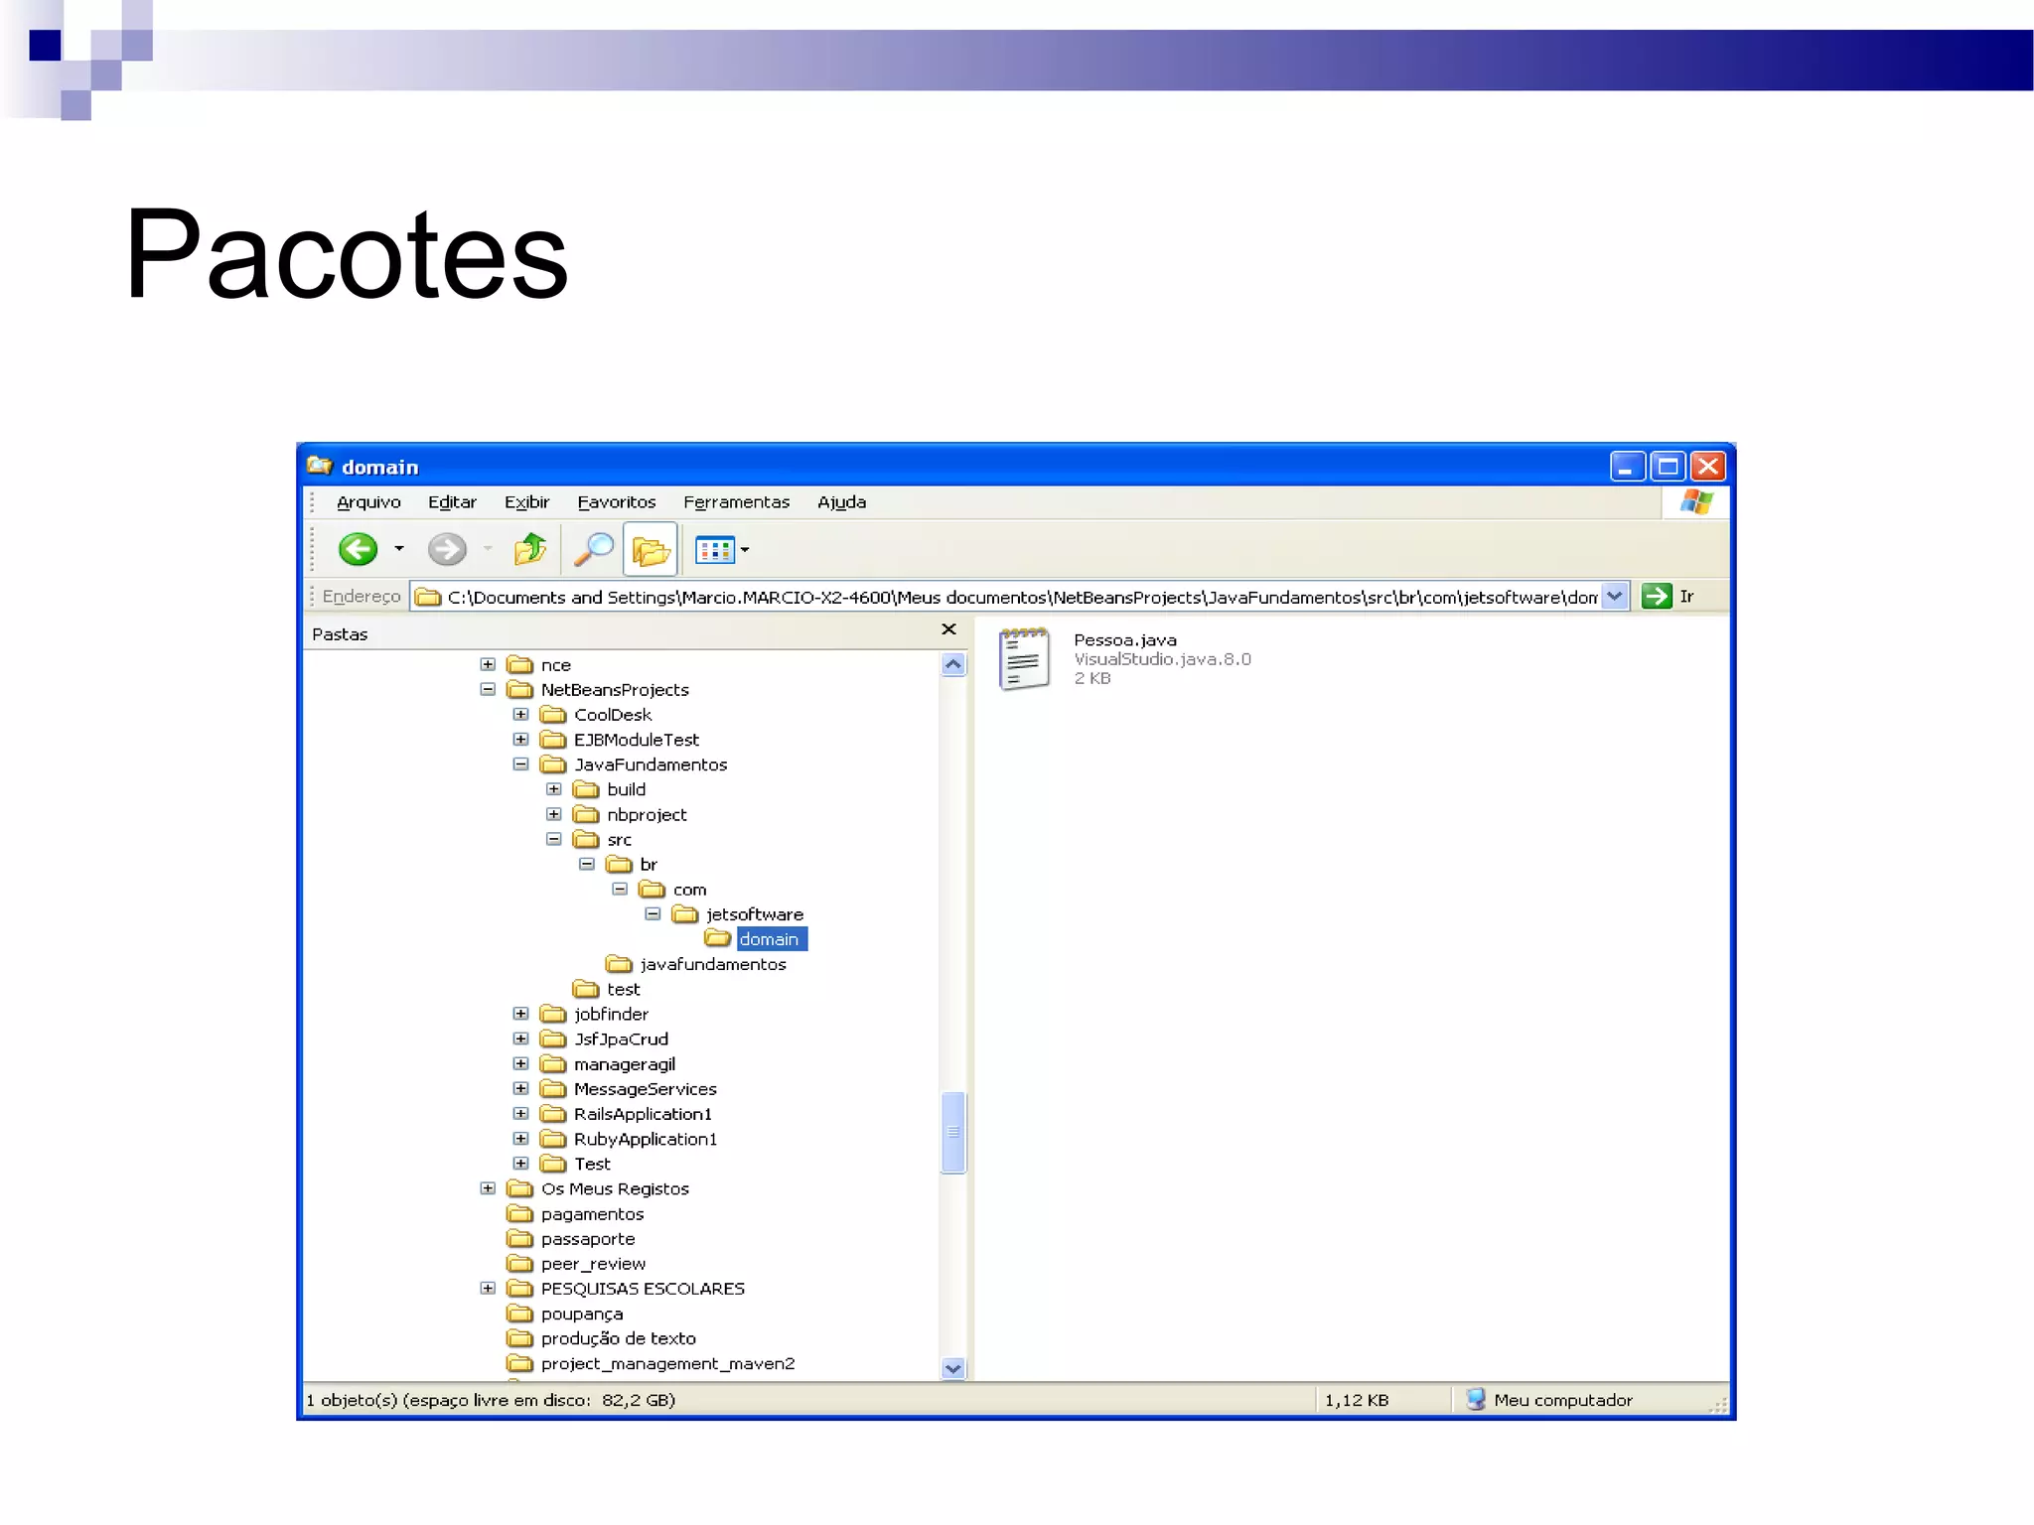Image resolution: width=2034 pixels, height=1525 pixels.
Task: Close the Pastas folder pane
Action: (x=948, y=629)
